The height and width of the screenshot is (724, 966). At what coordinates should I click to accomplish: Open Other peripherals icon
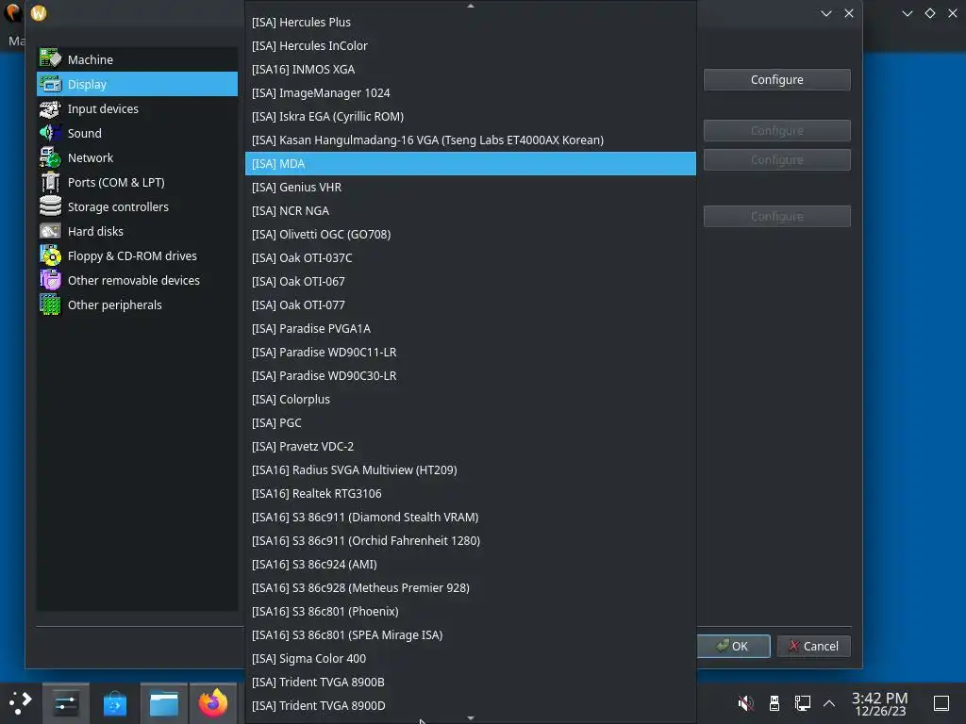pos(51,304)
